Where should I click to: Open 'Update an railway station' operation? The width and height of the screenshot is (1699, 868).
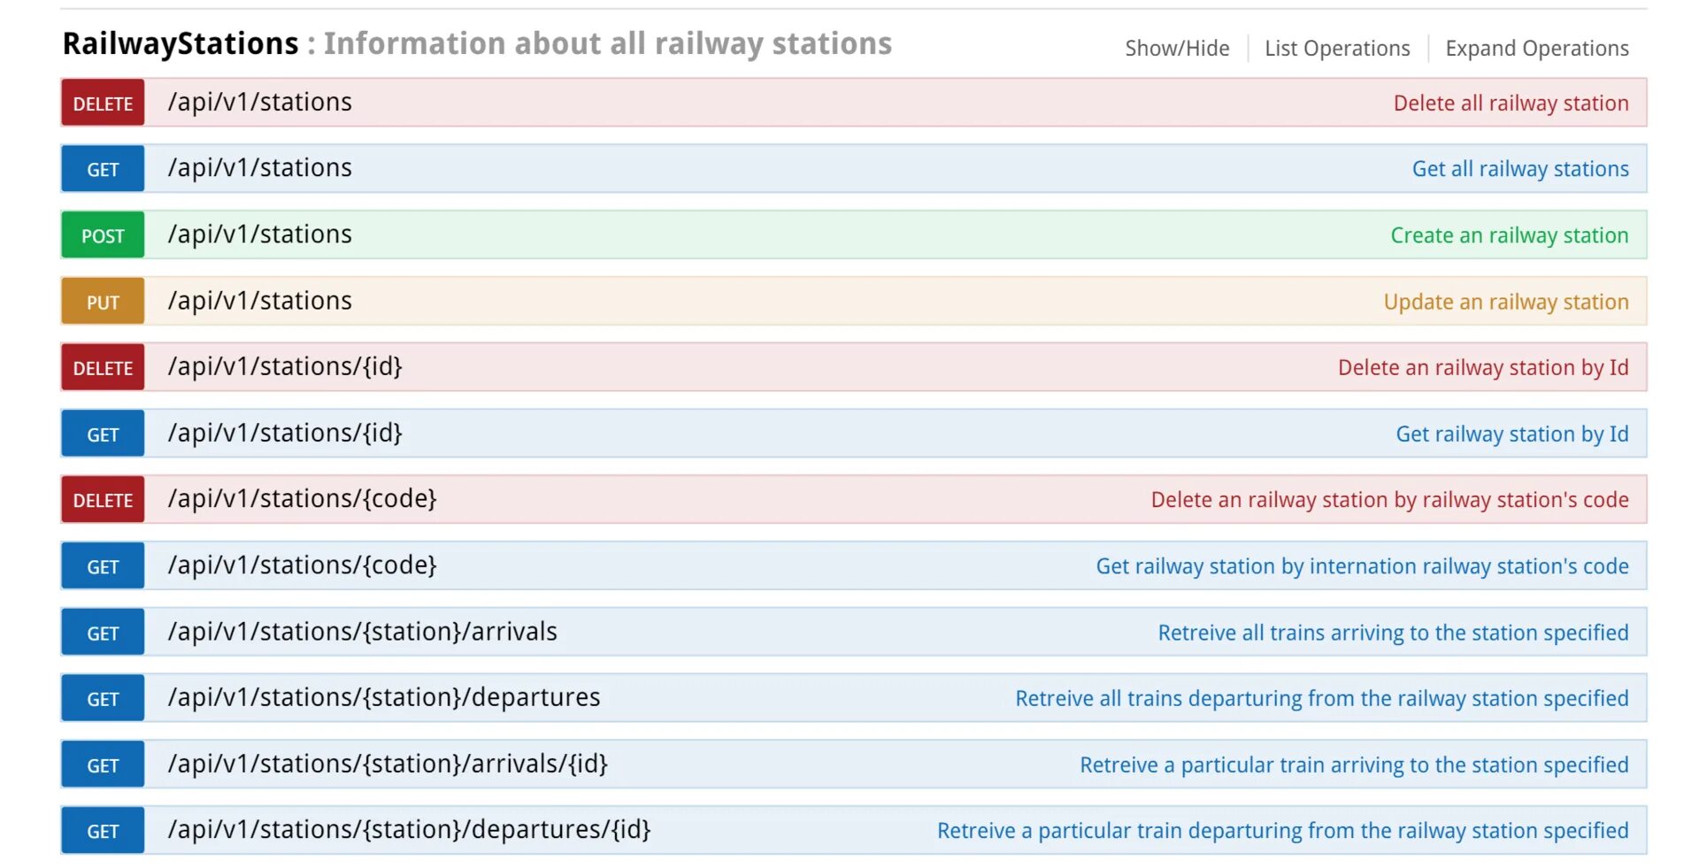click(x=1505, y=302)
